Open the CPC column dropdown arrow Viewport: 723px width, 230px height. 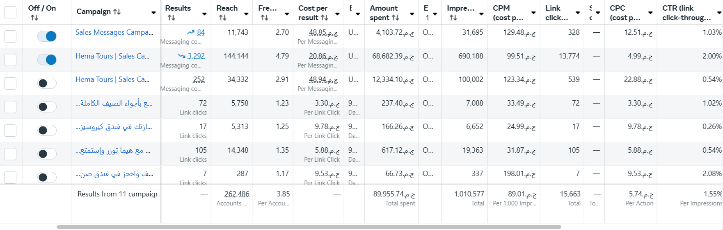click(x=650, y=13)
